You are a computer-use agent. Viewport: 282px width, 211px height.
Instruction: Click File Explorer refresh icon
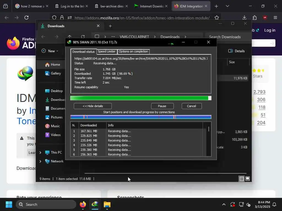coord(83,37)
